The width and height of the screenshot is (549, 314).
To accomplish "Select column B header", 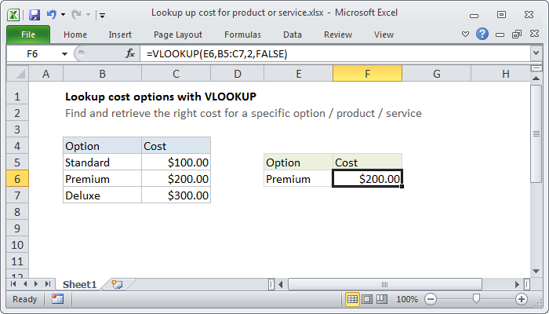I will pyautogui.click(x=102, y=74).
